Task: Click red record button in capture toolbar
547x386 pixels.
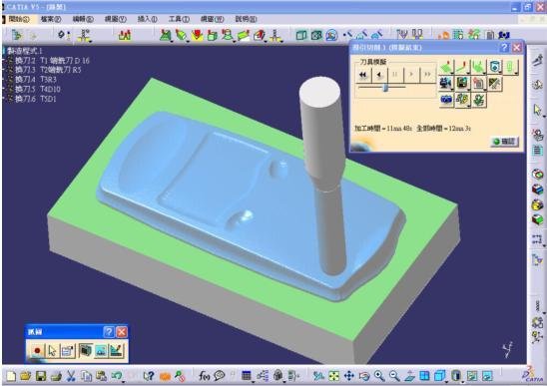Action: pos(37,351)
